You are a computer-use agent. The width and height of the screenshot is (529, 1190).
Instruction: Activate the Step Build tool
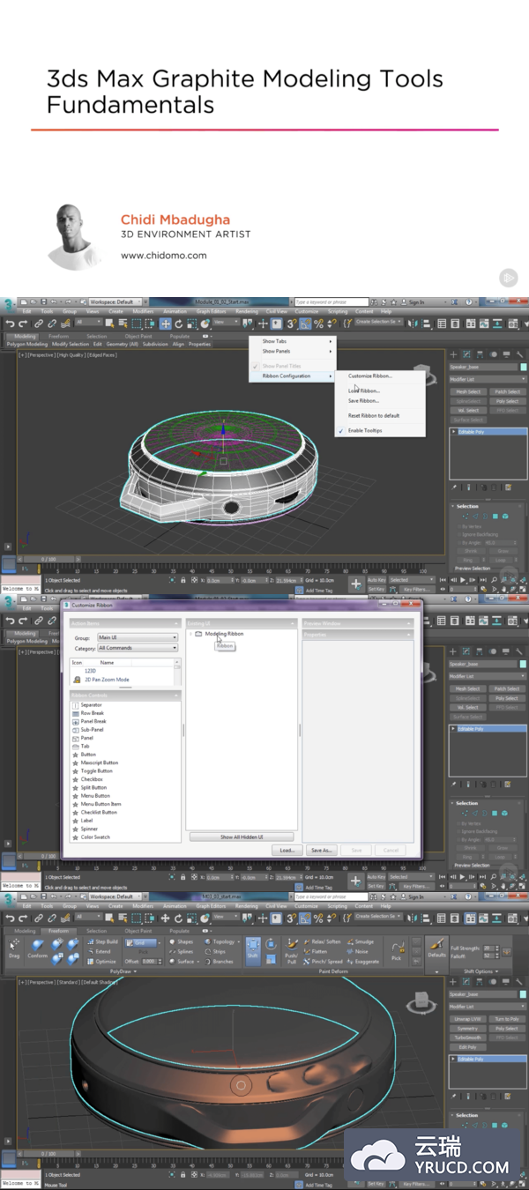tap(102, 941)
